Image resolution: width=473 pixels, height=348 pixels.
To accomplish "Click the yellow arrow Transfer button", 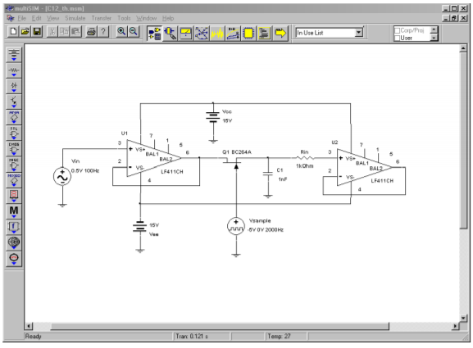I will tap(280, 33).
